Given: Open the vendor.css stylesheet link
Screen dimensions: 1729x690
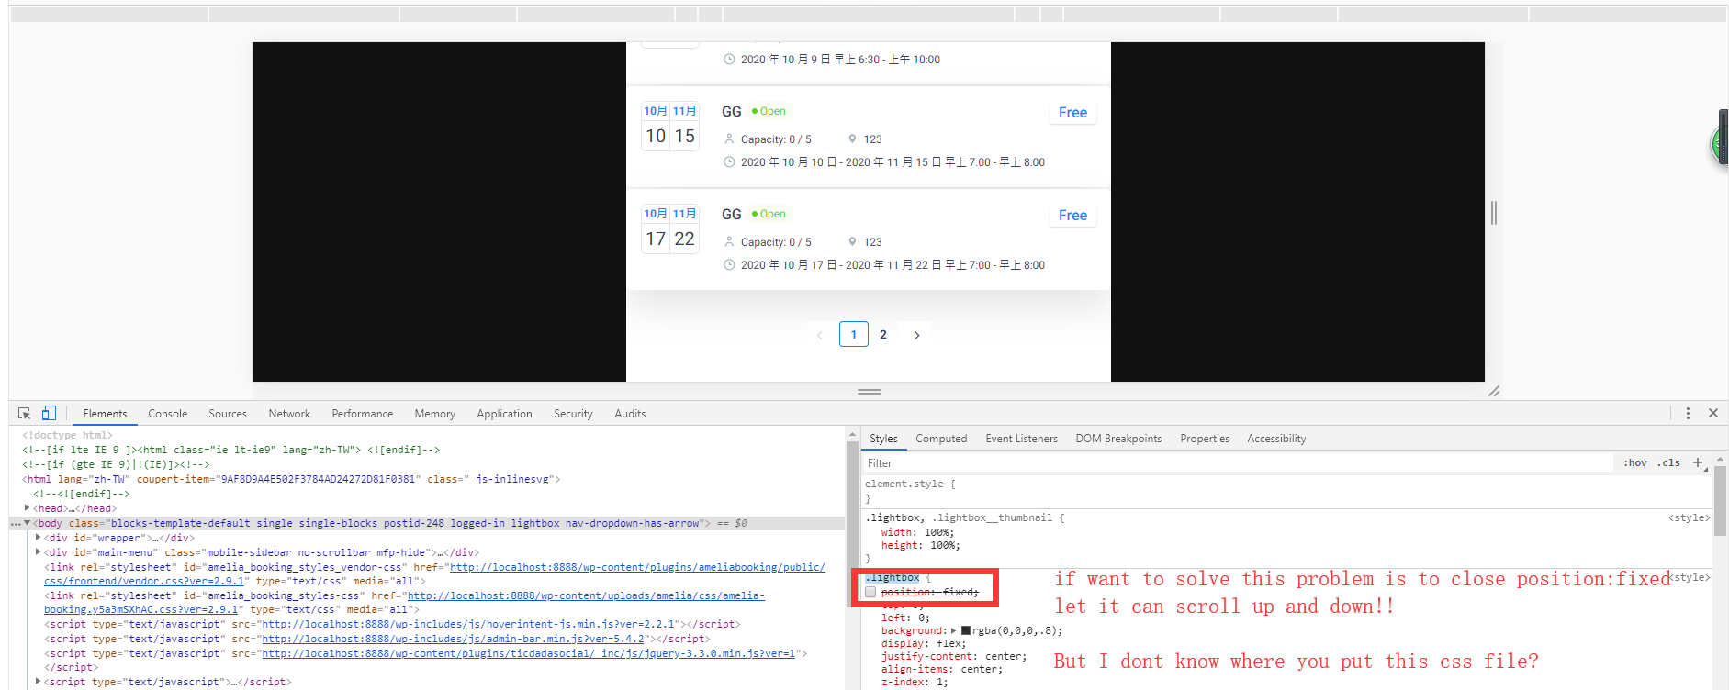Looking at the screenshot, I should [434, 574].
